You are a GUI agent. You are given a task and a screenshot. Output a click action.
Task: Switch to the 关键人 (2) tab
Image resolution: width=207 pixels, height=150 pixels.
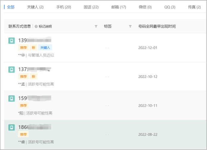tap(35, 7)
